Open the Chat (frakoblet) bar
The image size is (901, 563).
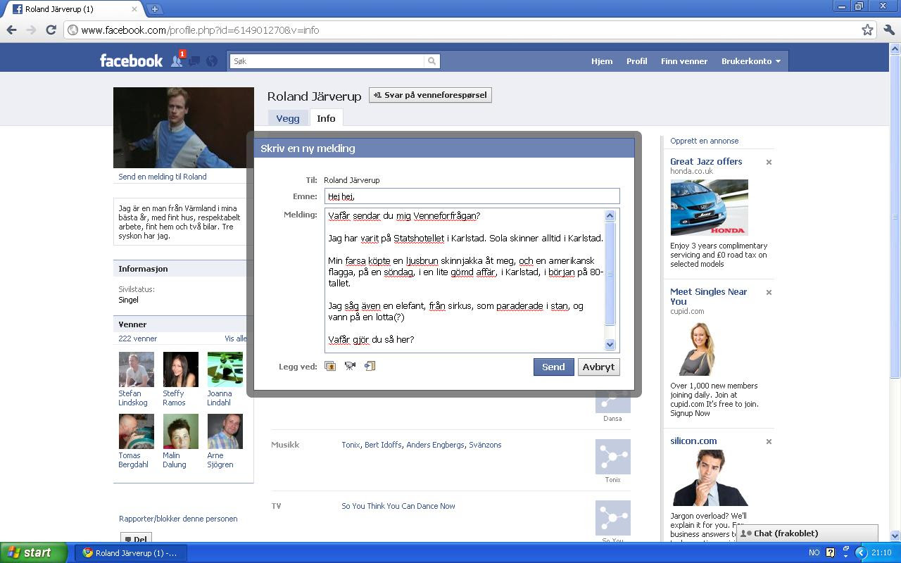pos(807,533)
